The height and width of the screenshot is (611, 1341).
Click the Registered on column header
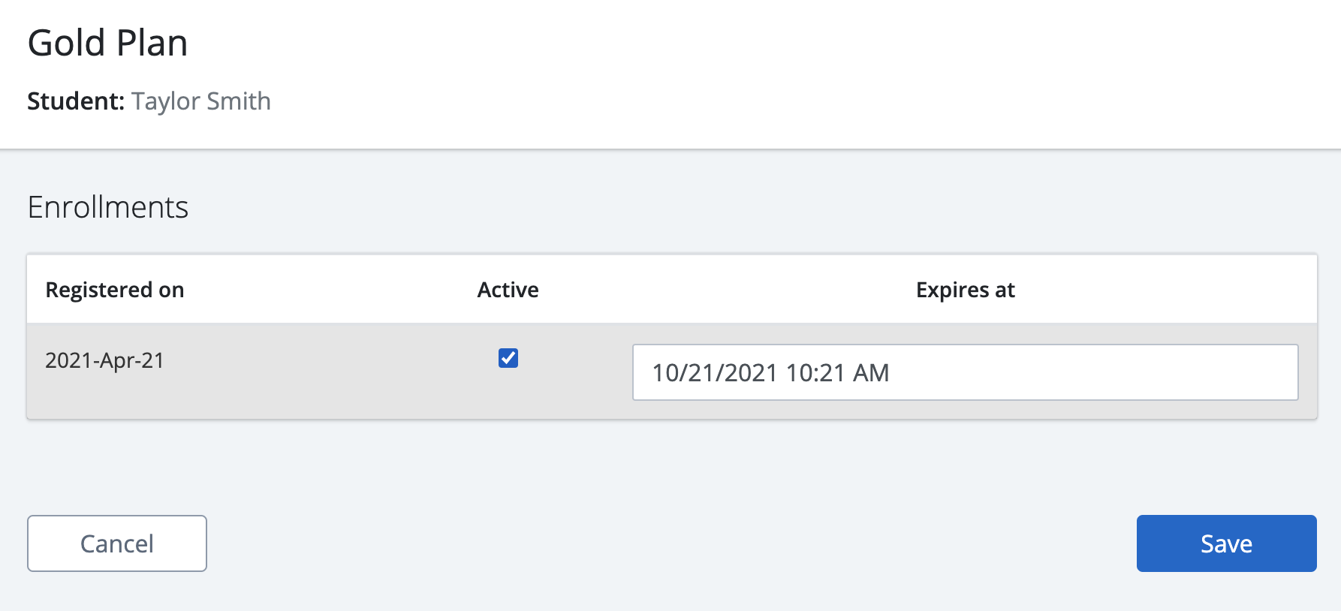tap(115, 290)
